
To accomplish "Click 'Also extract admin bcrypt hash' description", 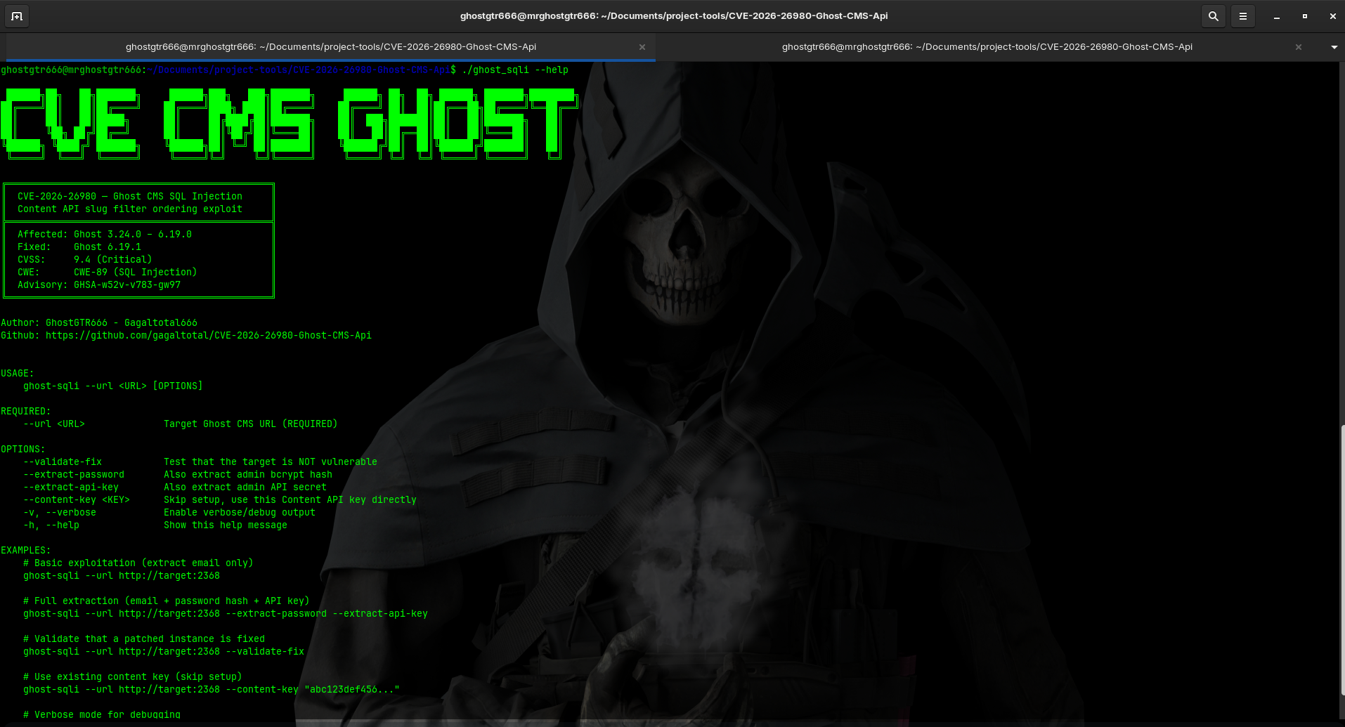I will pos(248,475).
